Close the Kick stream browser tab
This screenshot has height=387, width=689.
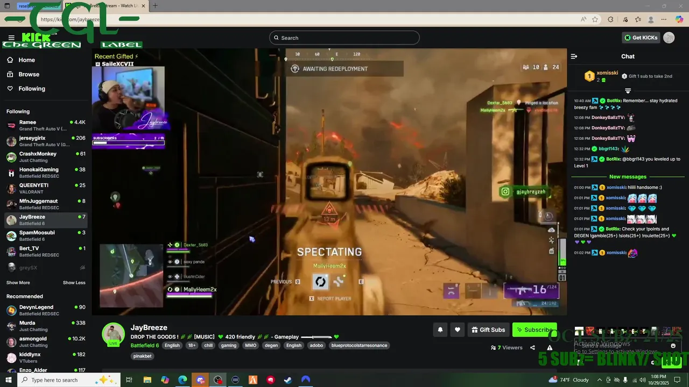143,6
